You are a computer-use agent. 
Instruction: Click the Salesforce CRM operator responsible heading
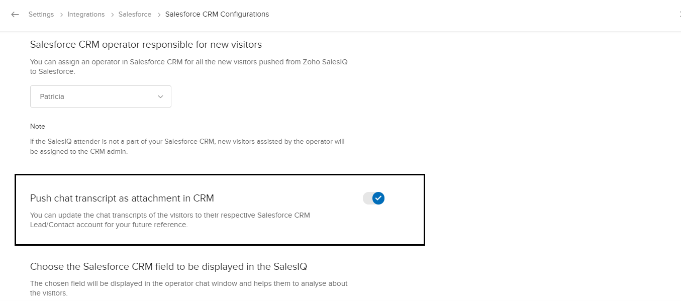[x=146, y=45]
